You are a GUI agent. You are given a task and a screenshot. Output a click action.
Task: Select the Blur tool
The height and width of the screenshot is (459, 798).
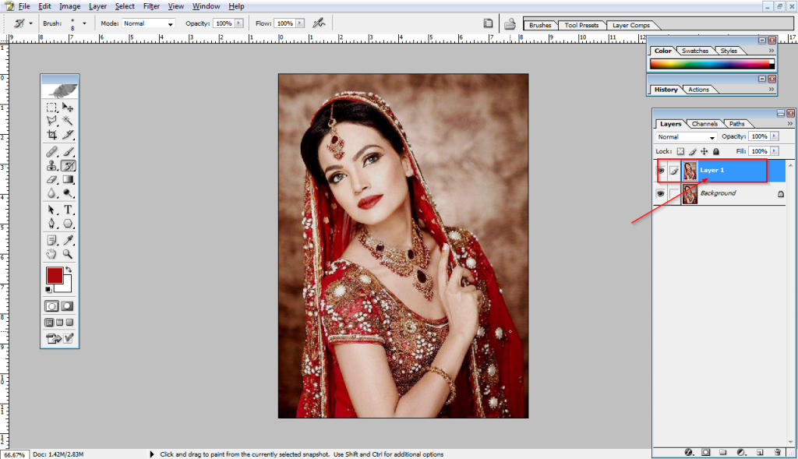point(51,192)
